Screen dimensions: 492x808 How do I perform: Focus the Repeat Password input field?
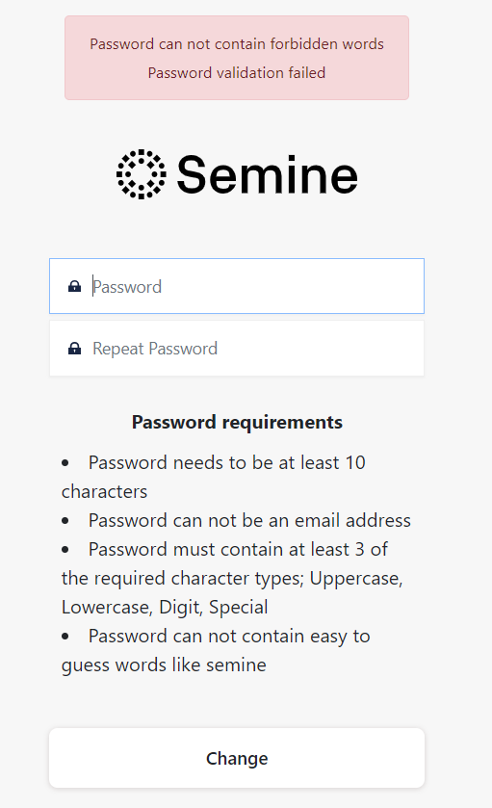[237, 349]
